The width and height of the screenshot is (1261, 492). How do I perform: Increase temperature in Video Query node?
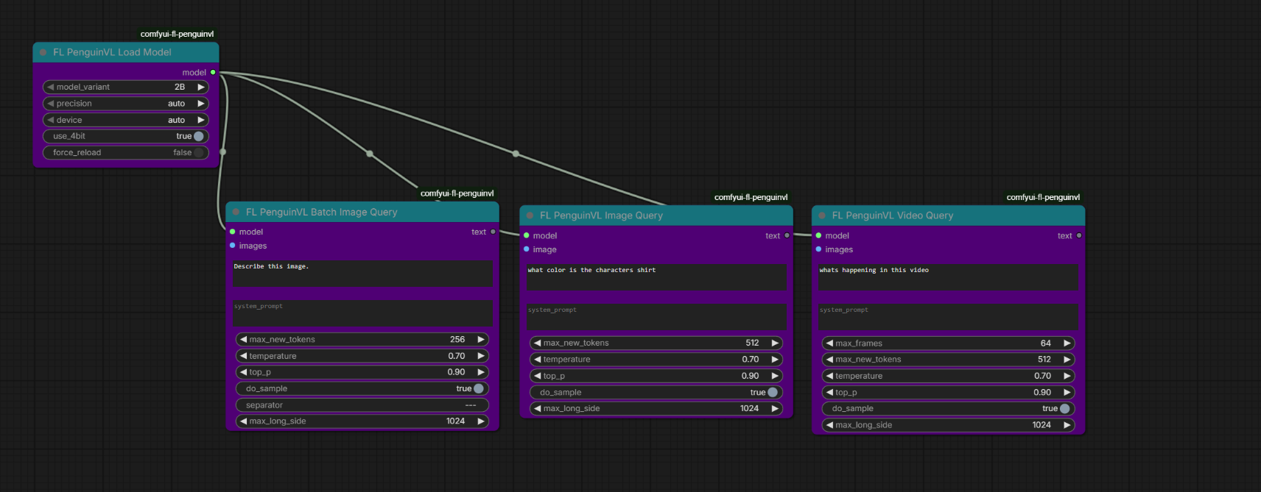point(1067,376)
